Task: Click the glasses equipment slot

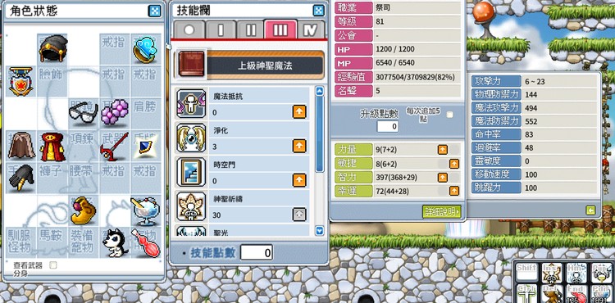Action: coord(83,114)
